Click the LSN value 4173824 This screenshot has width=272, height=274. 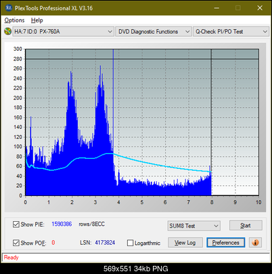click(105, 243)
